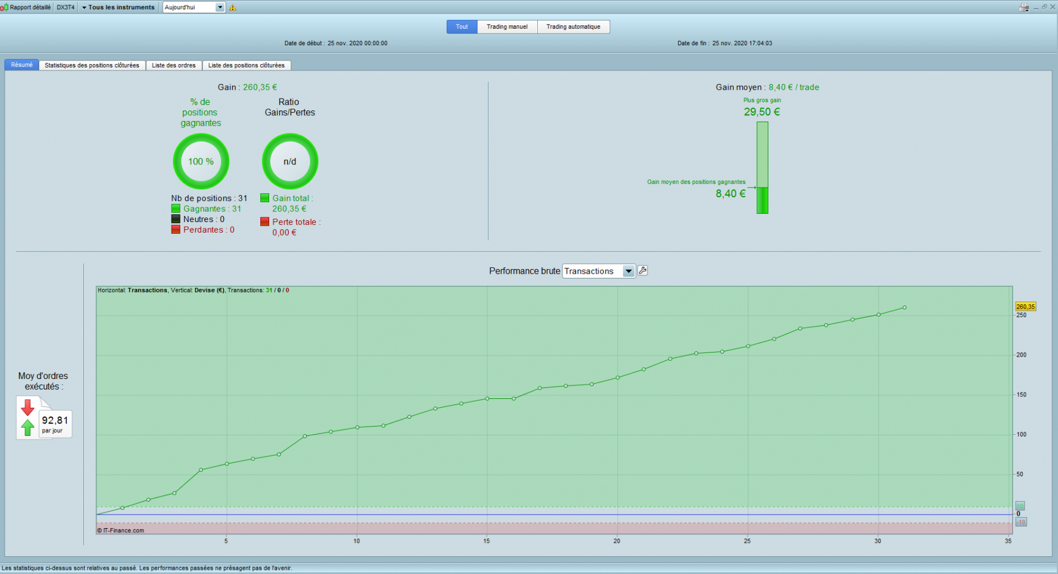
Task: Click the DX3T4 account label
Action: [x=66, y=8]
